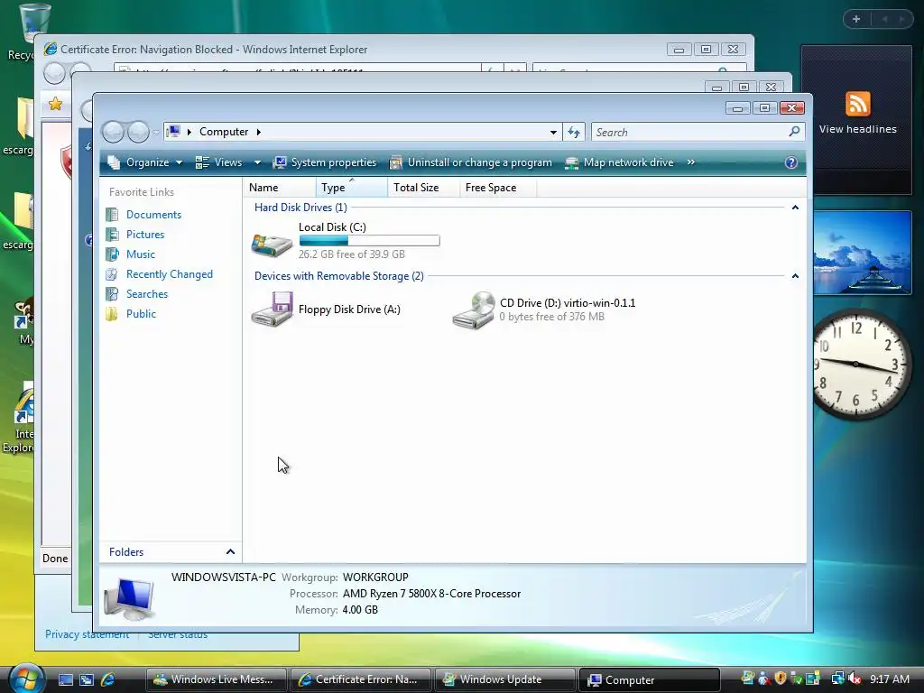
Task: Focus the Search input field
Action: click(x=698, y=132)
